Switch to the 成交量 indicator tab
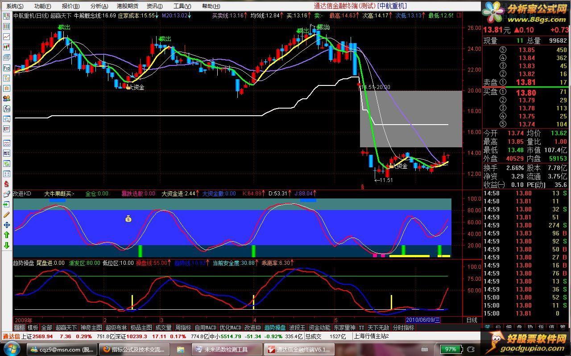This screenshot has width=571, height=356. pos(163,328)
